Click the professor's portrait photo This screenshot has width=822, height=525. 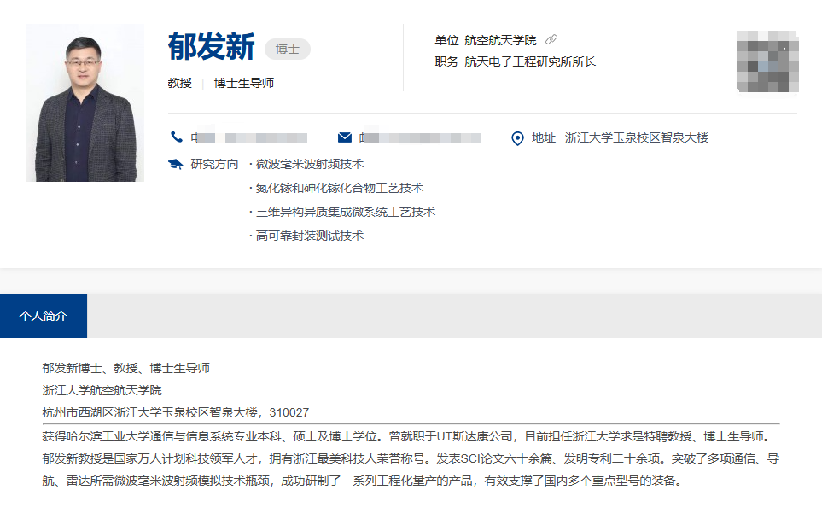pos(85,102)
